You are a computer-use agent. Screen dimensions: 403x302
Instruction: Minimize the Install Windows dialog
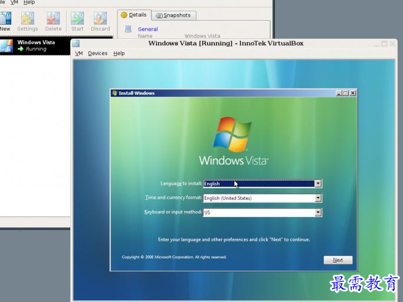click(x=339, y=93)
